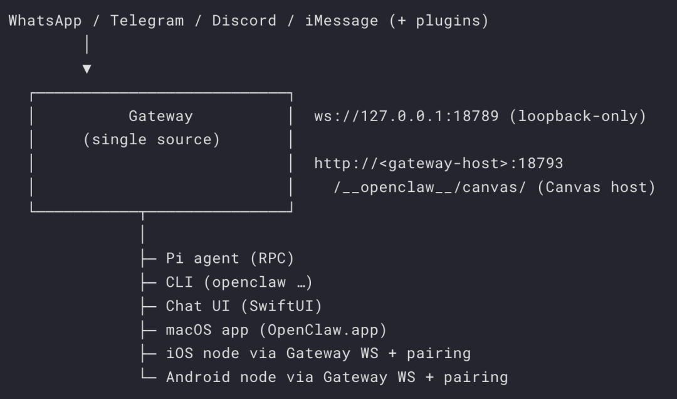Click the (single source) text
The height and width of the screenshot is (399, 677).
152,139
